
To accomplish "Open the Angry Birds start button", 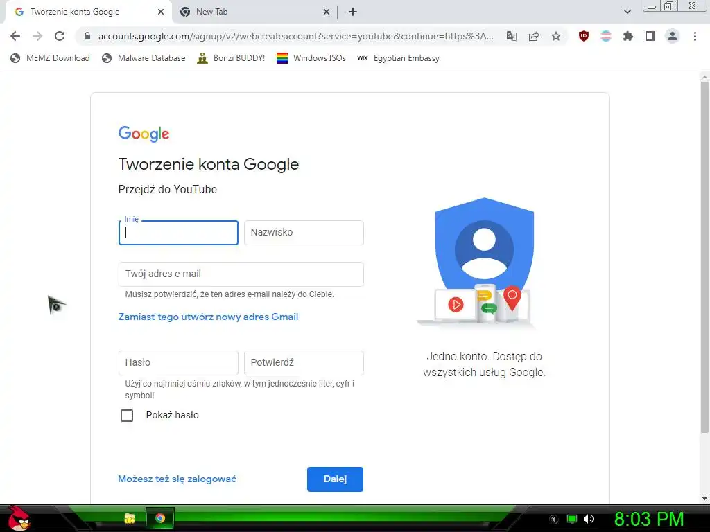I will pyautogui.click(x=18, y=518).
